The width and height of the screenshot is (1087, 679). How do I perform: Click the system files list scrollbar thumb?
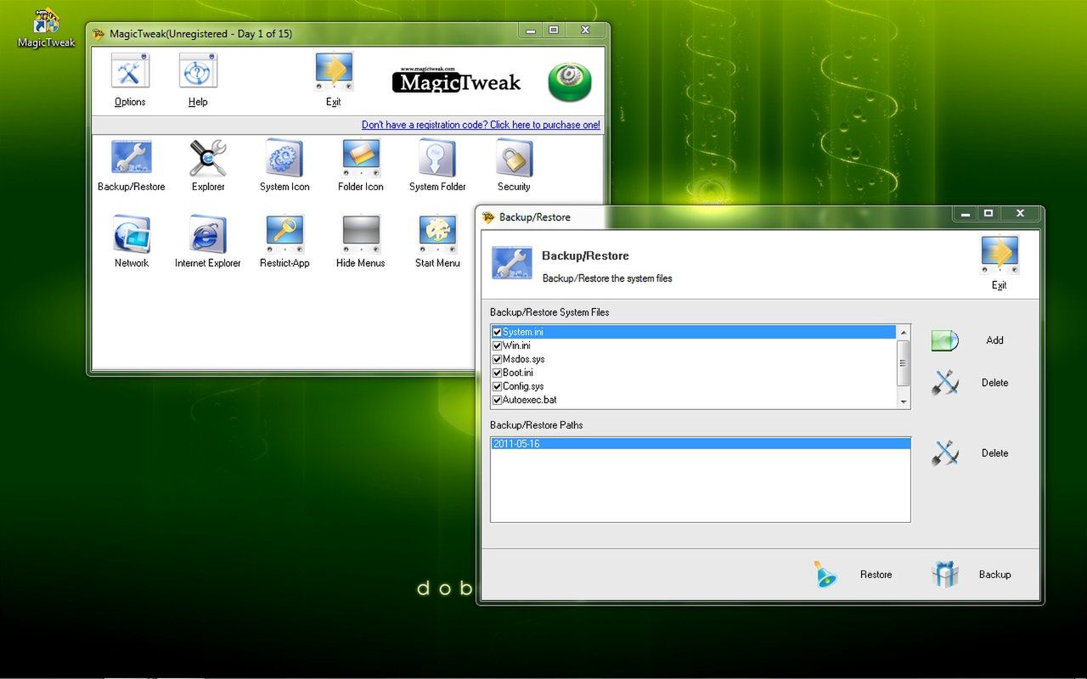(904, 362)
